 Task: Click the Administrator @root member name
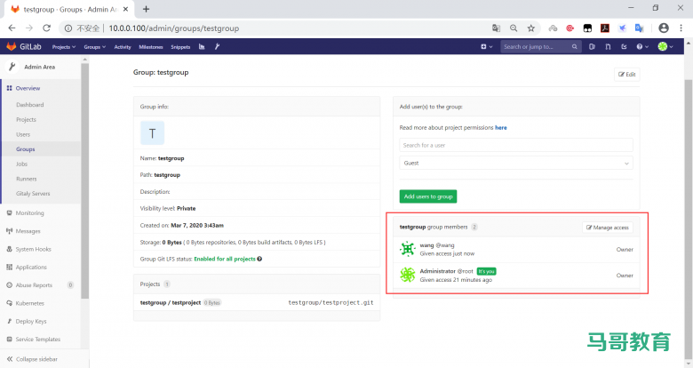pyautogui.click(x=446, y=271)
